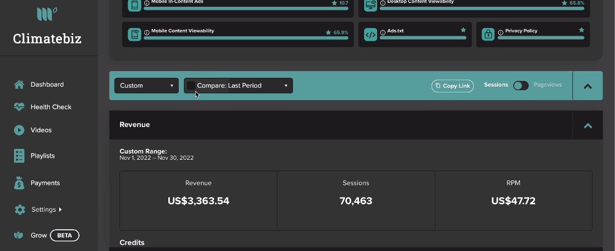
Task: Open Payments in the sidebar
Action: coord(45,183)
